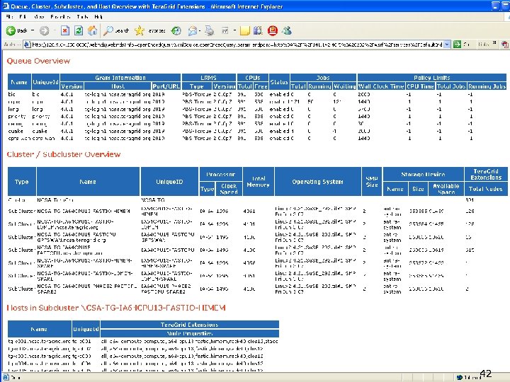The image size is (510, 382).
Task: Click the yellow folder toolbar icon
Action: coord(244,31)
